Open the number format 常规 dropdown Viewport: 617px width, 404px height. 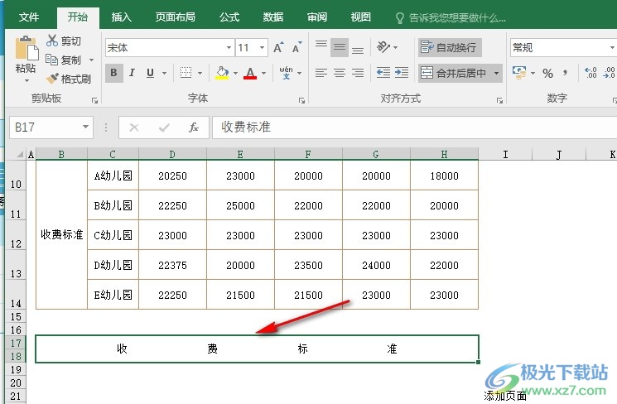[612, 48]
